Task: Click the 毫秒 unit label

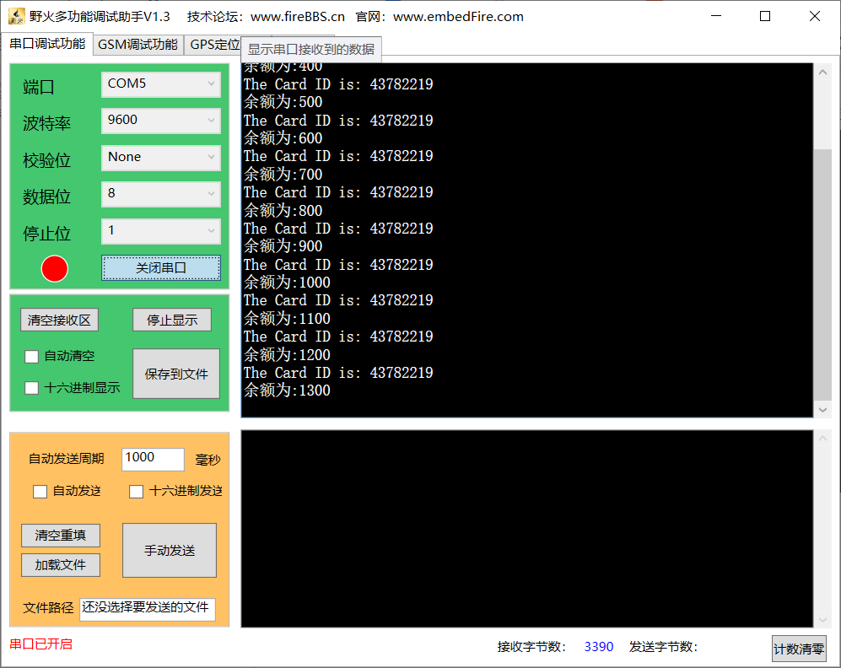Action: click(x=208, y=460)
